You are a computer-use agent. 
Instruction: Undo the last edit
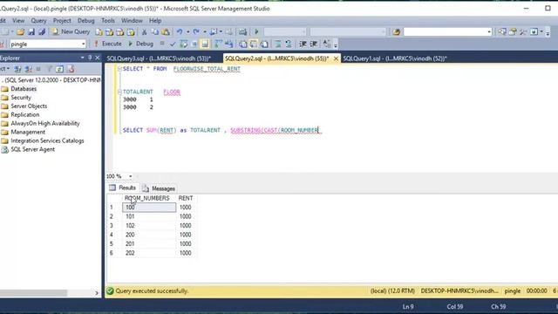click(180, 32)
